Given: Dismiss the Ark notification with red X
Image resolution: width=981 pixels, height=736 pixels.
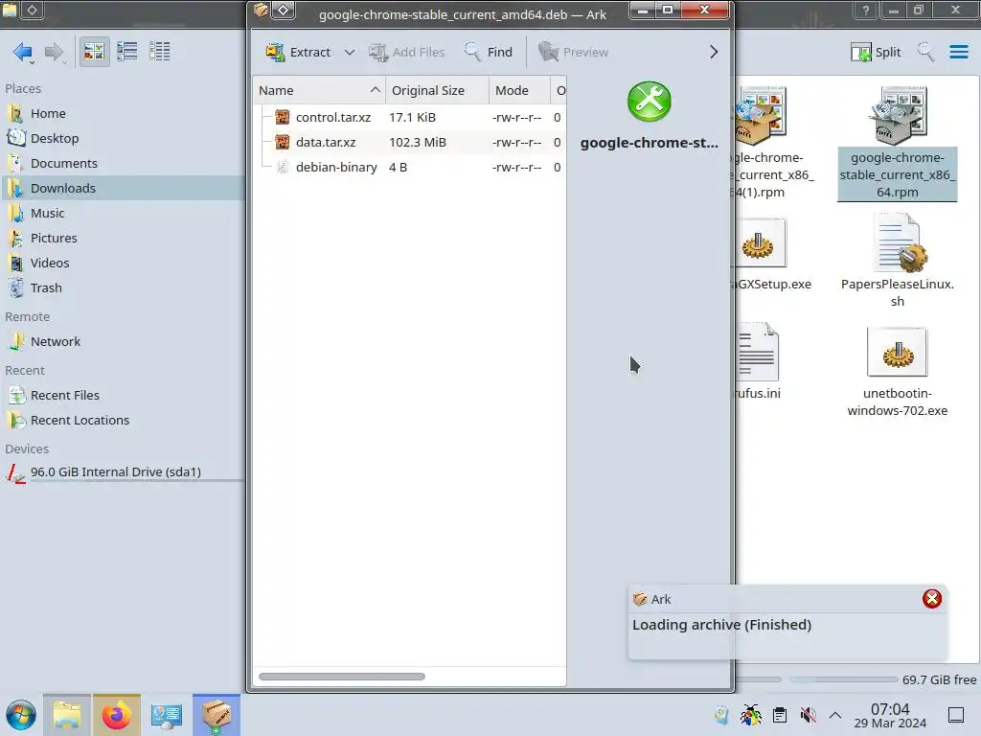Looking at the screenshot, I should [932, 599].
